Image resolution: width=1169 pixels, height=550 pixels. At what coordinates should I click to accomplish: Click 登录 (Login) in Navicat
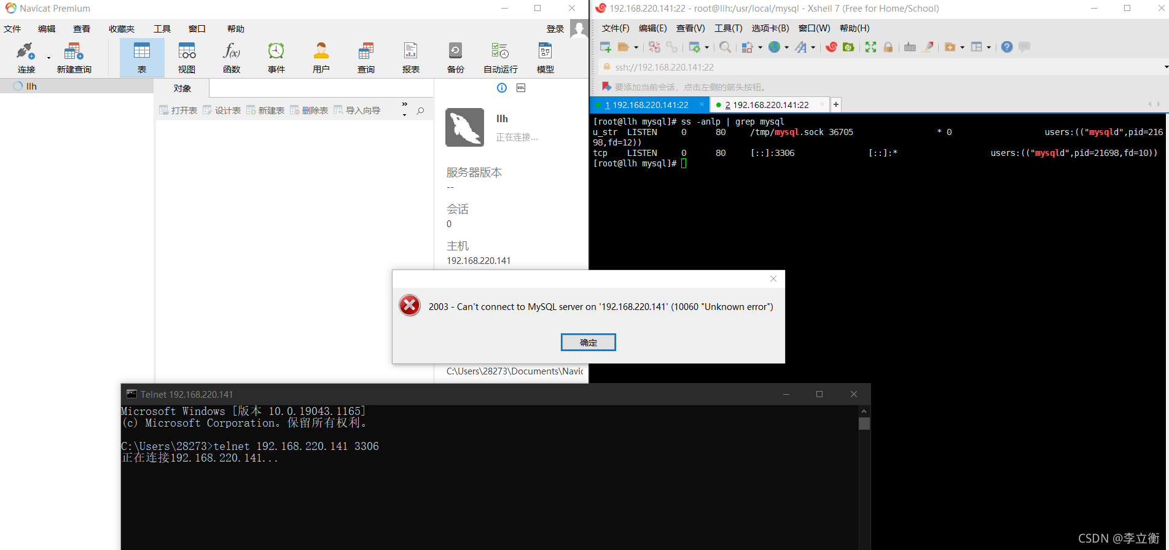tap(555, 29)
